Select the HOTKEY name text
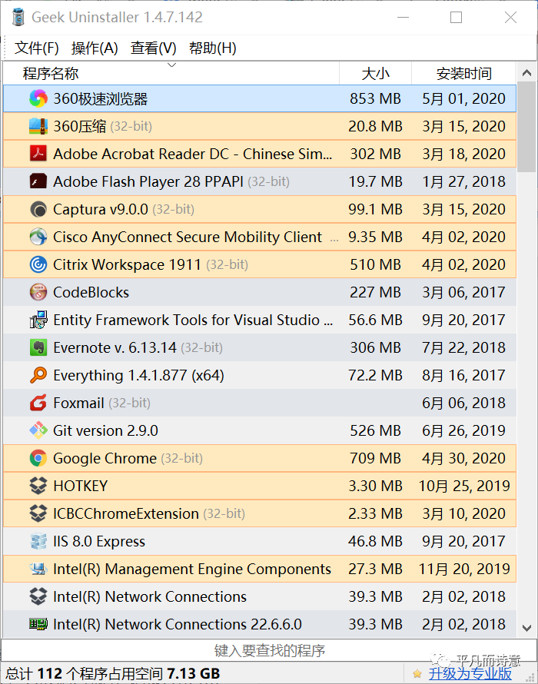The height and width of the screenshot is (684, 538). click(x=80, y=486)
